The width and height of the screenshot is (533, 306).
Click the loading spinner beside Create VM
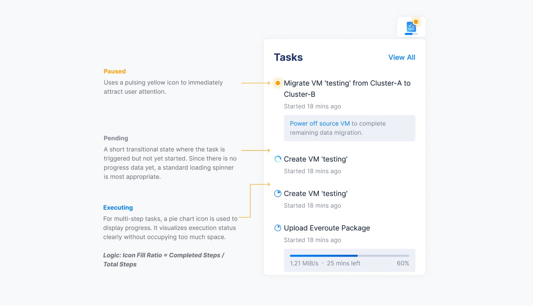(277, 159)
